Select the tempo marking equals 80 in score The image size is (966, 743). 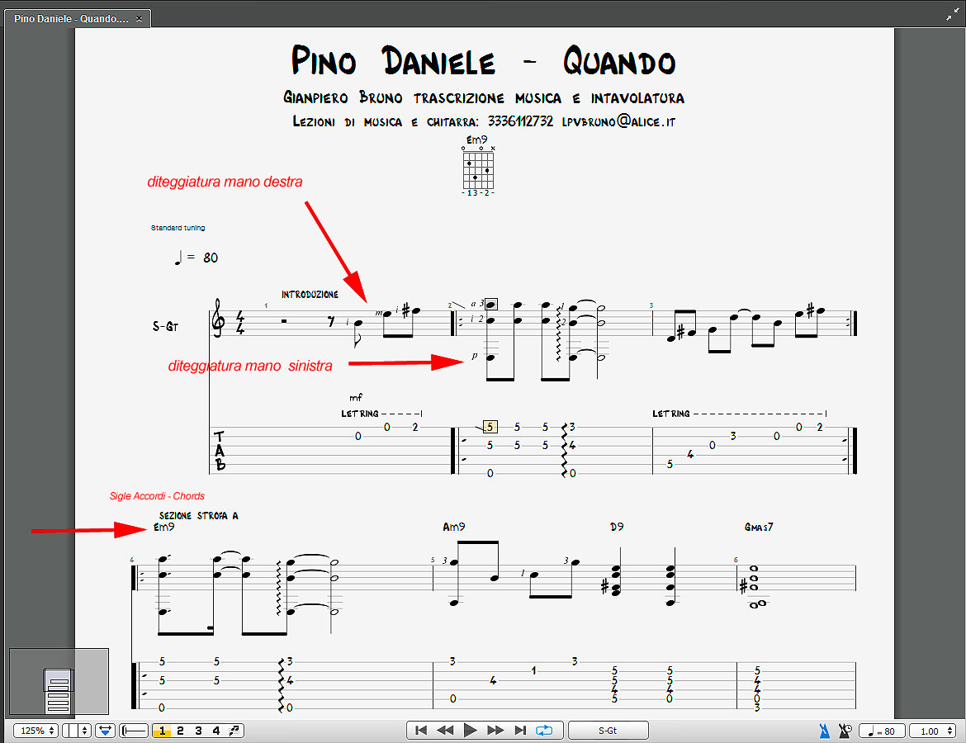click(x=196, y=258)
